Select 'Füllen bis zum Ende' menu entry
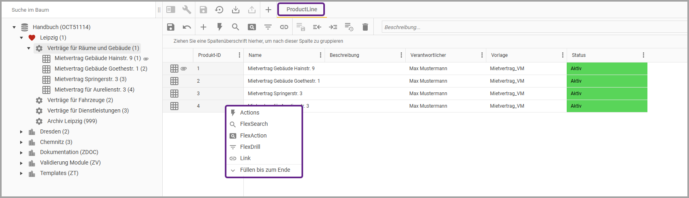The image size is (689, 198). (265, 170)
